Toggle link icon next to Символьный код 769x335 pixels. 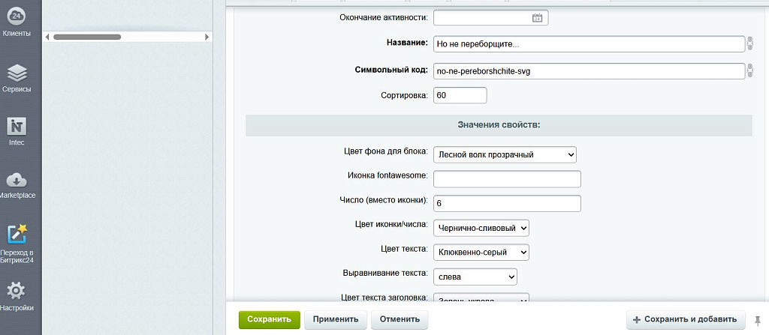749,71
